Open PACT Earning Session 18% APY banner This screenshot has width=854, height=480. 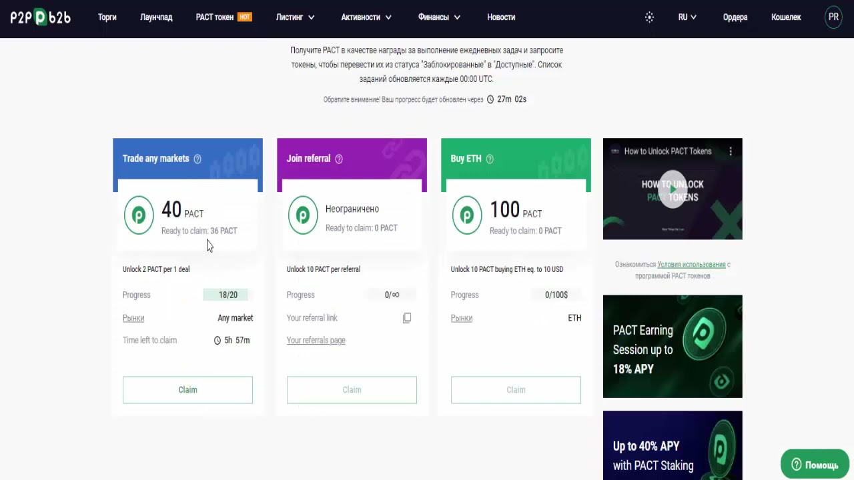[x=673, y=347]
